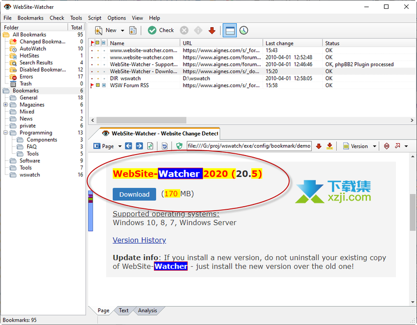Switch to the Analysis tab
Viewport: 417px width, 325px height.
pyautogui.click(x=147, y=311)
